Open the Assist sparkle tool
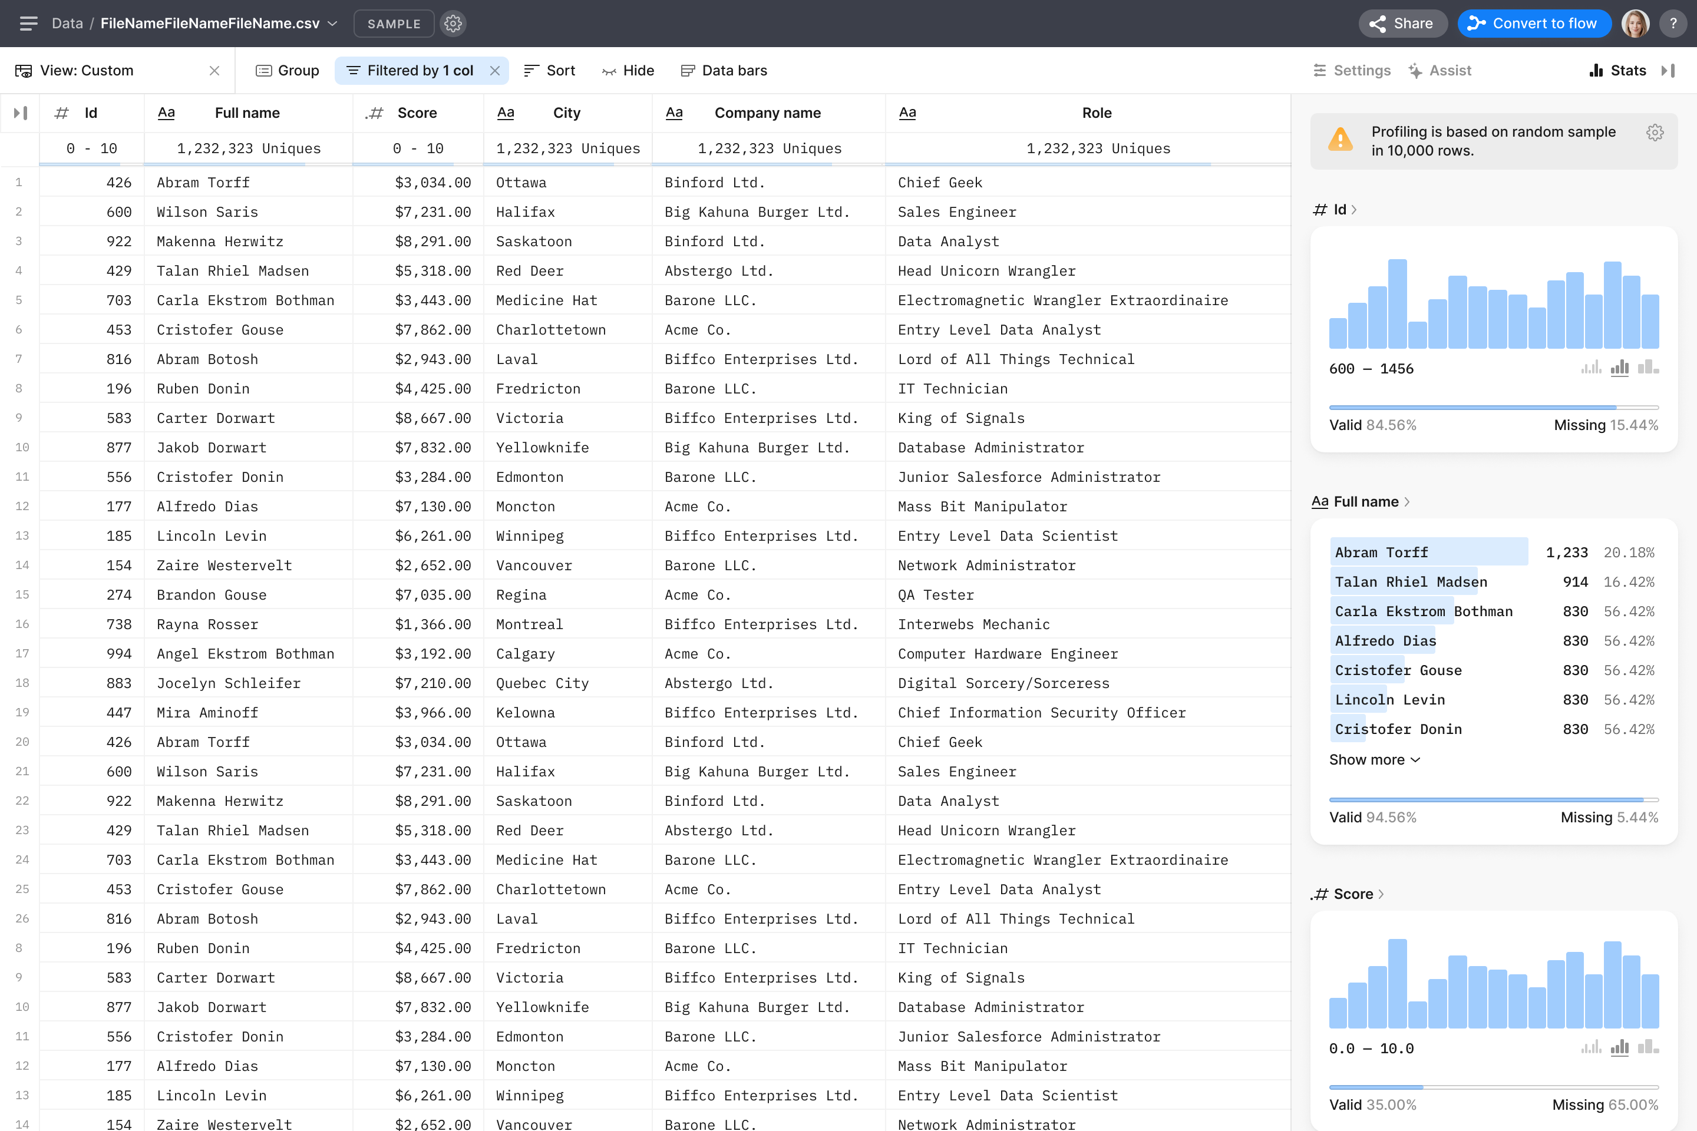Viewport: 1697px width, 1131px height. coord(1440,71)
